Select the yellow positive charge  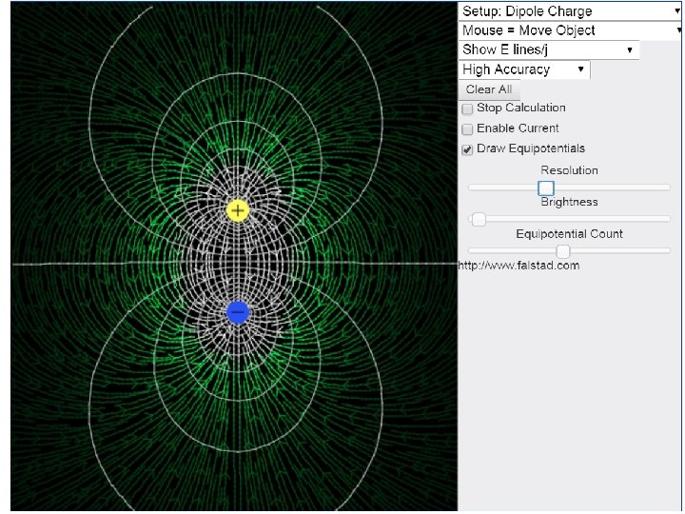[x=238, y=210]
